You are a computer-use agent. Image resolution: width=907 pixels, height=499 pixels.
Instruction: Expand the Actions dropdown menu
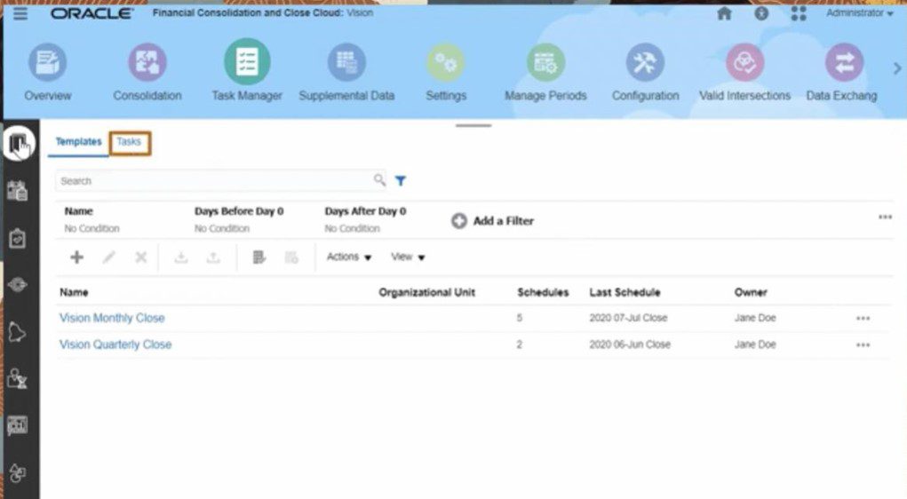[349, 257]
